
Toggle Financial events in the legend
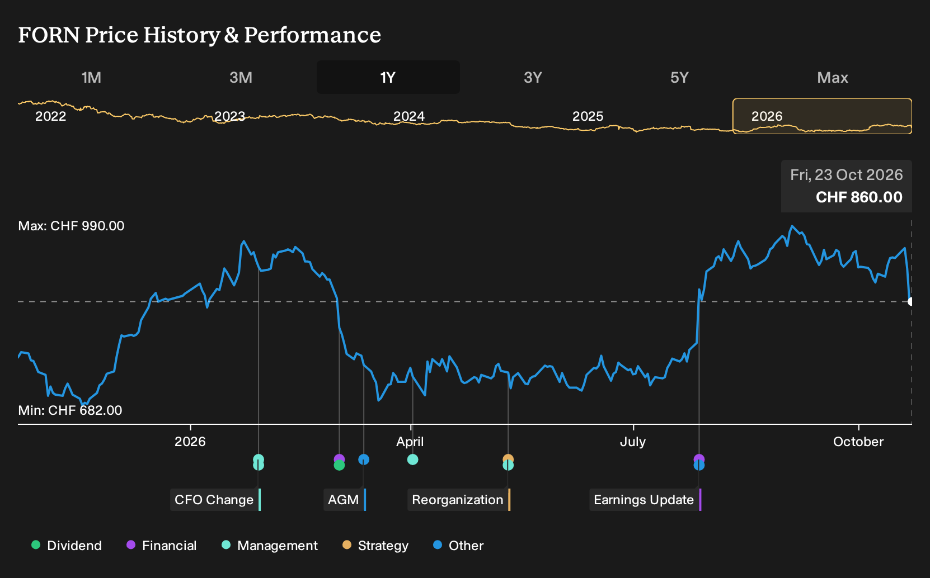coord(162,546)
